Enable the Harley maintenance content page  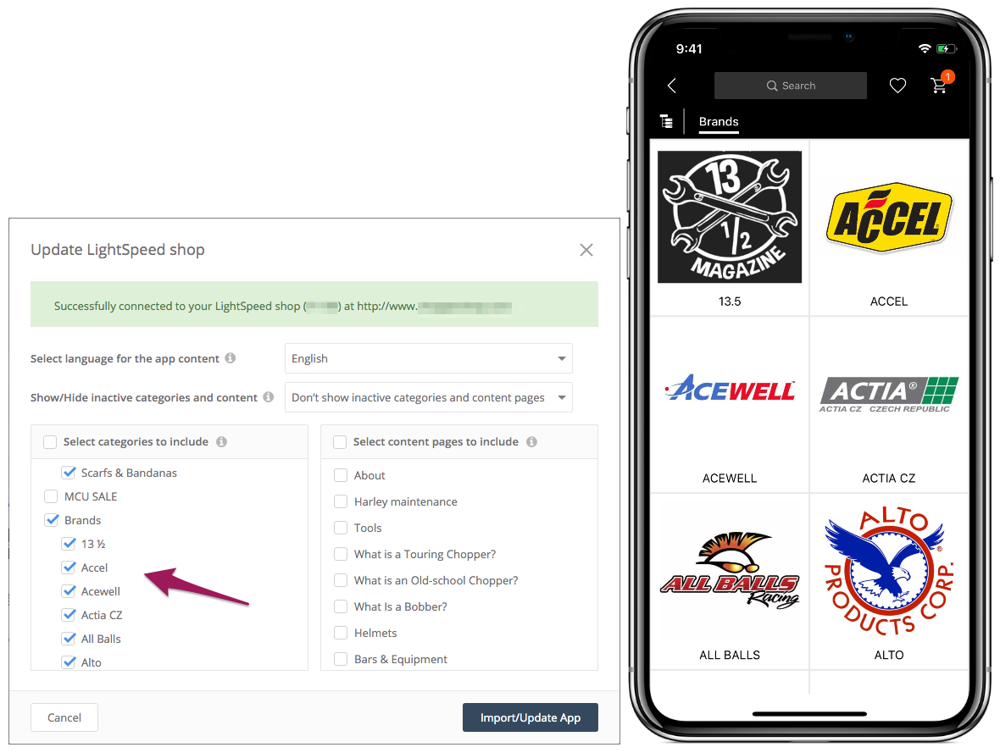click(341, 501)
